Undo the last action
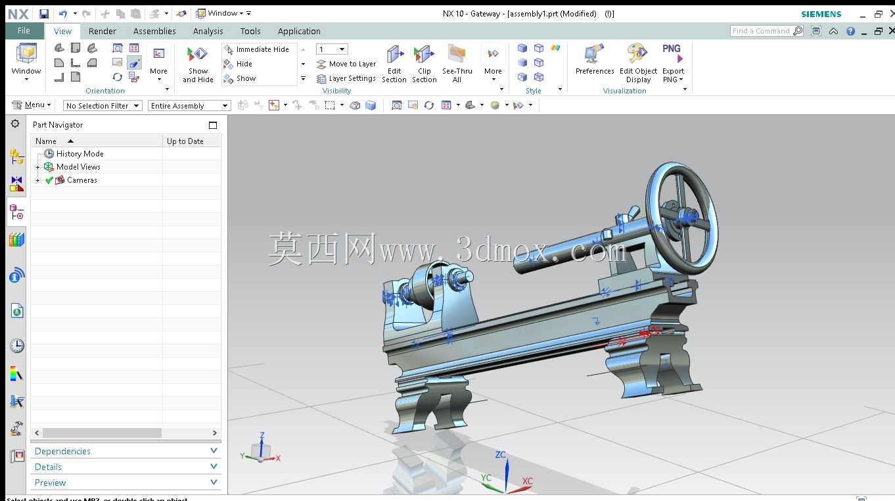Viewport: 895px width, 501px height. (x=63, y=13)
